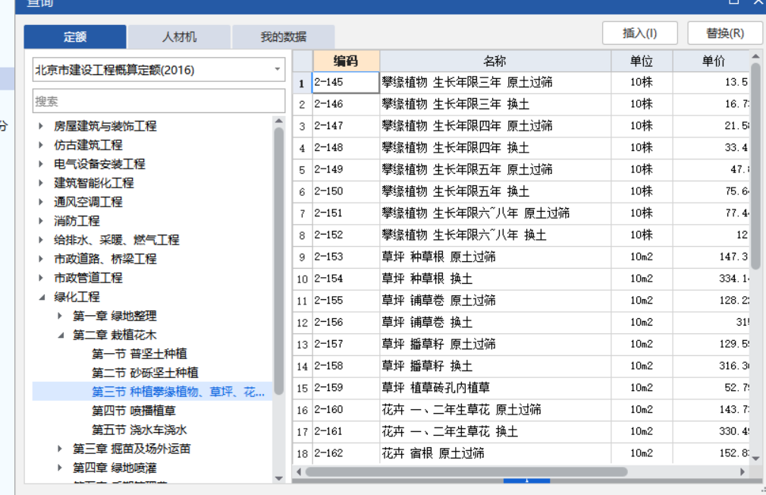Expand the 消防工程 node
Screen dimensions: 766x495
[x=41, y=221]
